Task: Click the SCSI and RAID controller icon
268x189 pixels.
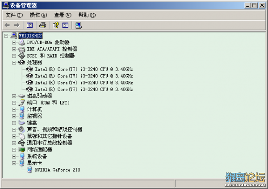Action: (x=22, y=56)
